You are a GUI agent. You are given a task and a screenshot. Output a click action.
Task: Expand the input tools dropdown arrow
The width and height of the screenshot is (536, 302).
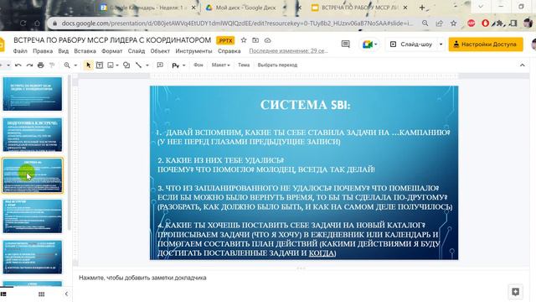tap(184, 65)
